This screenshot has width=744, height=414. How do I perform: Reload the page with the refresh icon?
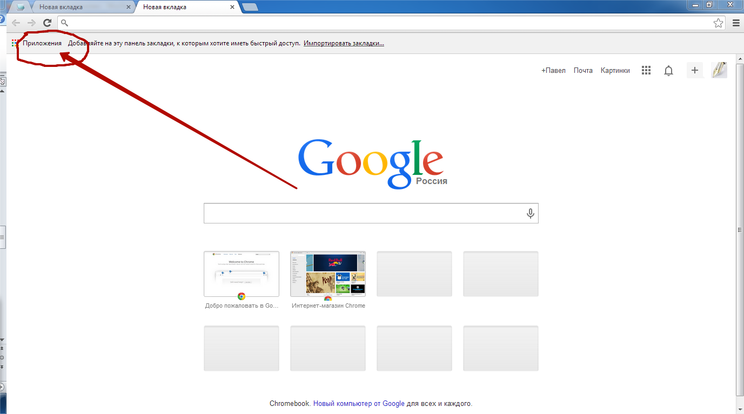tap(47, 23)
